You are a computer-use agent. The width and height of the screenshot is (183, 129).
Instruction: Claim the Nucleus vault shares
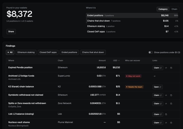[158, 123]
